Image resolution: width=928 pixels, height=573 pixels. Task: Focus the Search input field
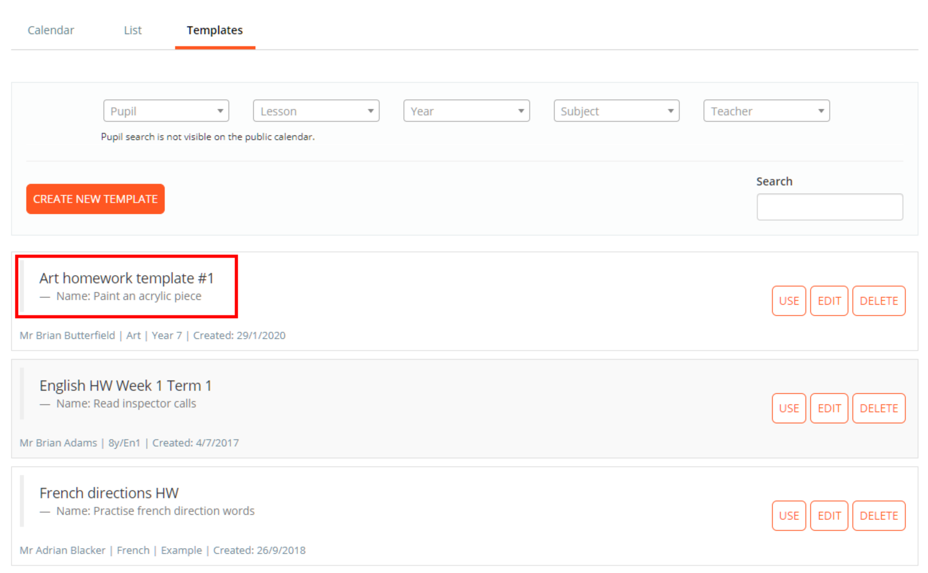pyautogui.click(x=830, y=207)
